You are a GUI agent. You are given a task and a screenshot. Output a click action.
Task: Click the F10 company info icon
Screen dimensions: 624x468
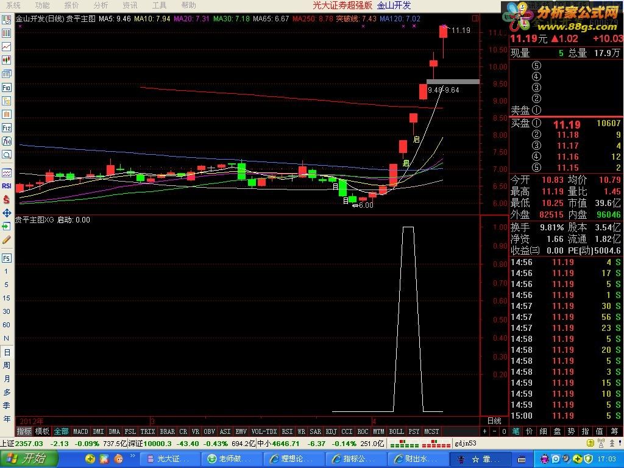click(7, 88)
